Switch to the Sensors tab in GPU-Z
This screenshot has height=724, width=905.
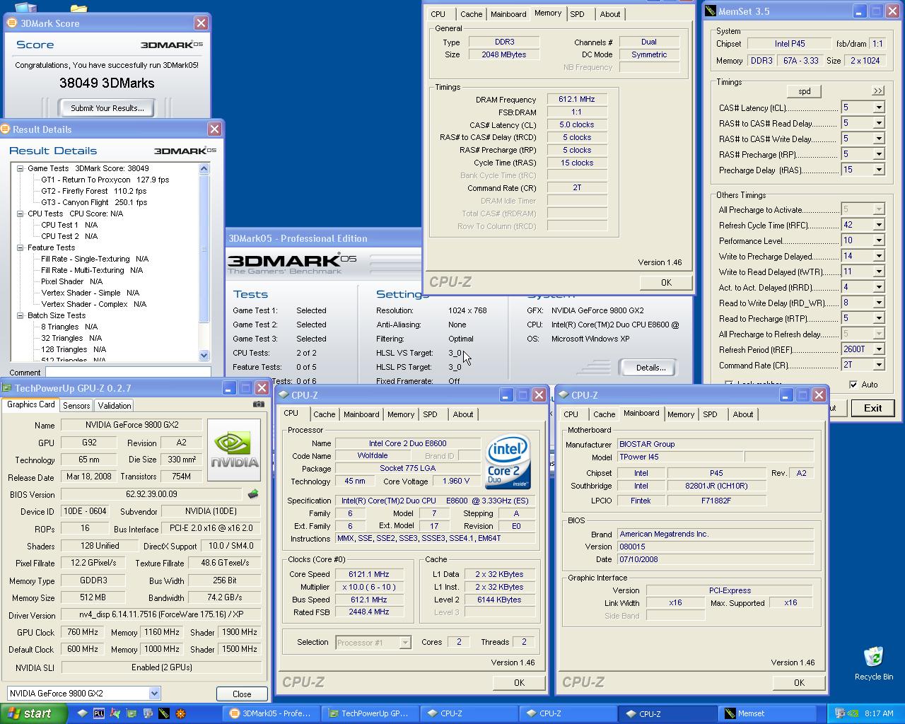76,405
